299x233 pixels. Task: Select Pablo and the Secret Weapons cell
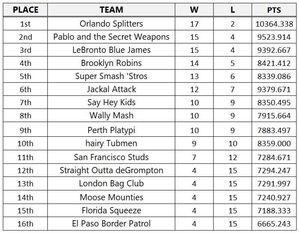[111, 37]
